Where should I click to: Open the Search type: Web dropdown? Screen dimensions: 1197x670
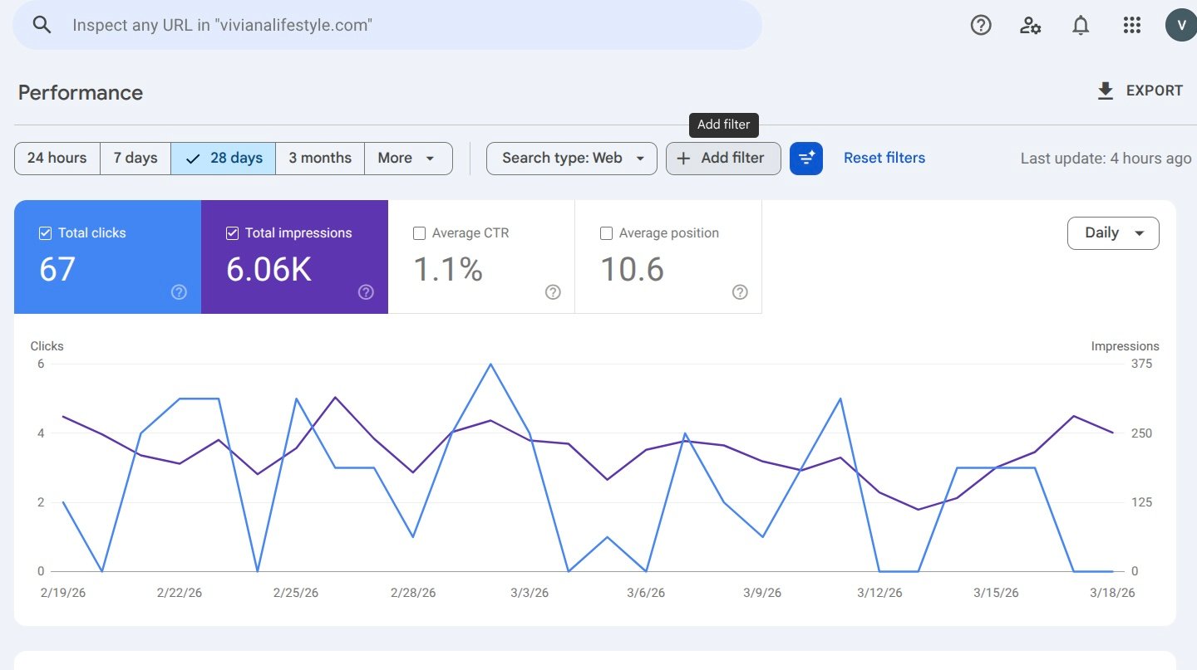(x=571, y=158)
